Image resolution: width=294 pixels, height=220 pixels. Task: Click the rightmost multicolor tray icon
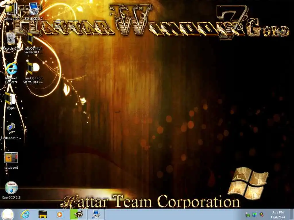(261, 215)
